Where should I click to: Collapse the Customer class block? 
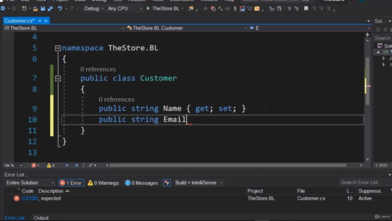pyautogui.click(x=58, y=79)
